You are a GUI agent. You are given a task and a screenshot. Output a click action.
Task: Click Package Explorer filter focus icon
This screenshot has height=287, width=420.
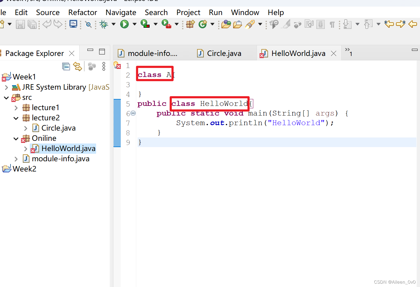[92, 66]
